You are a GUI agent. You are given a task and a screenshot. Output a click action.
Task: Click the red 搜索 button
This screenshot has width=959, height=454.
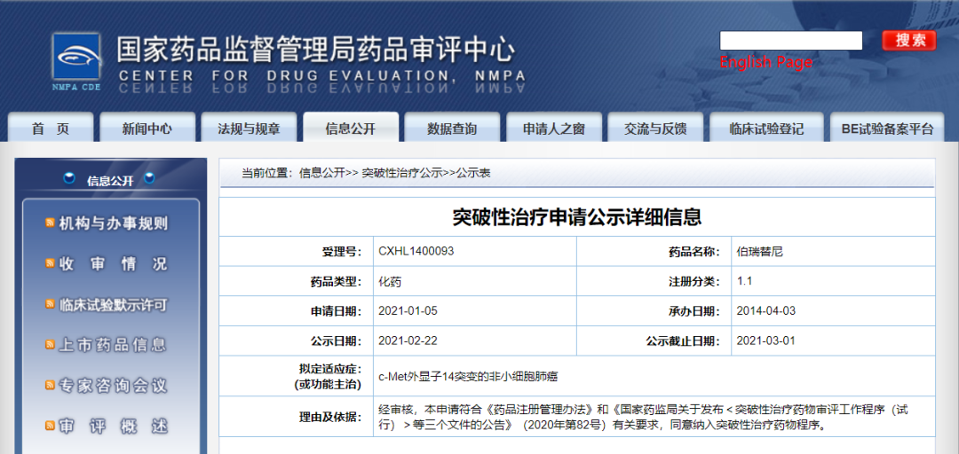tap(909, 40)
